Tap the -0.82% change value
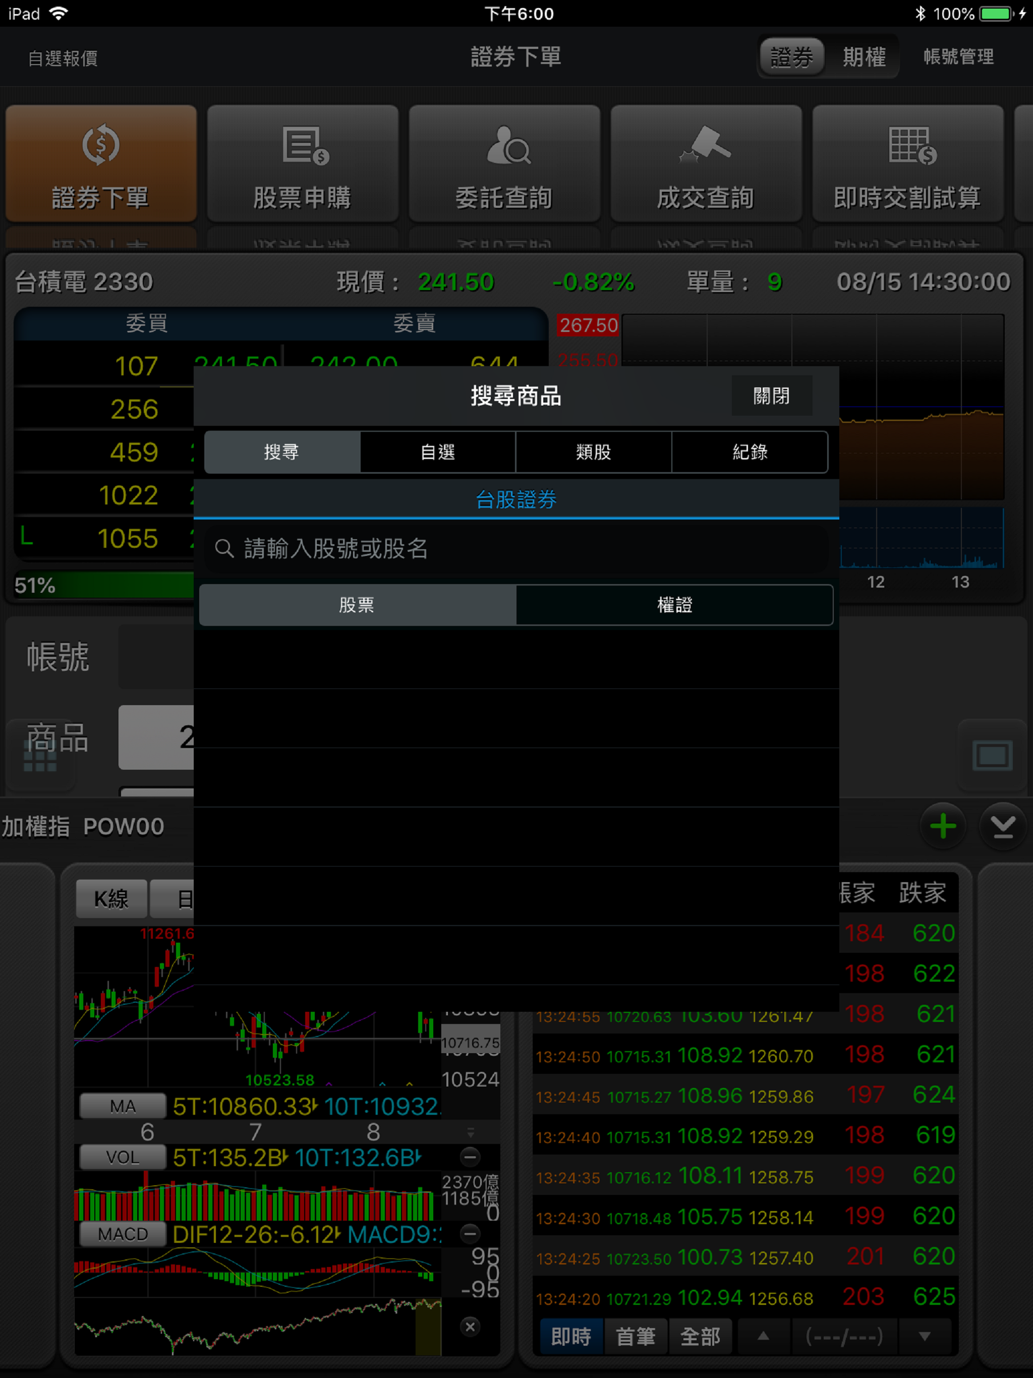The width and height of the screenshot is (1033, 1378). pyautogui.click(x=593, y=281)
